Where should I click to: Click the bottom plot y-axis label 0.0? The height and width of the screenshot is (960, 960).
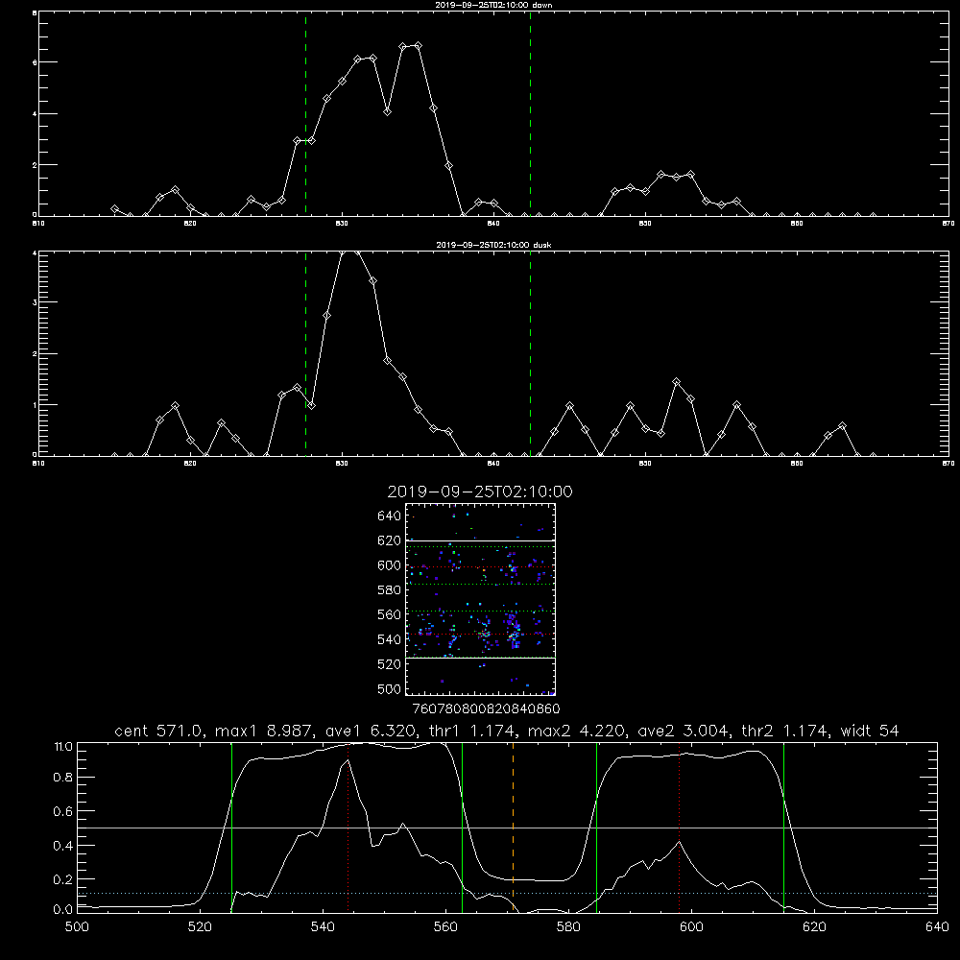63,910
